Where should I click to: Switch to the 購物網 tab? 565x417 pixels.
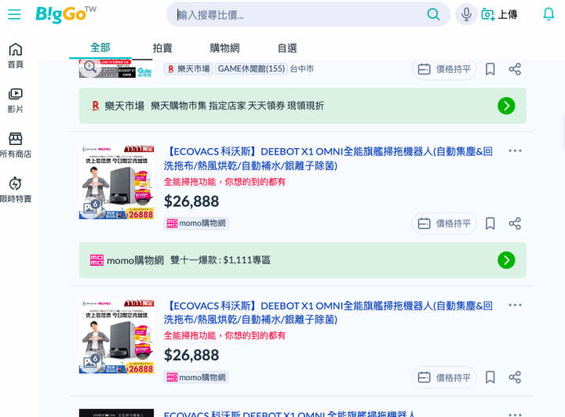[224, 48]
